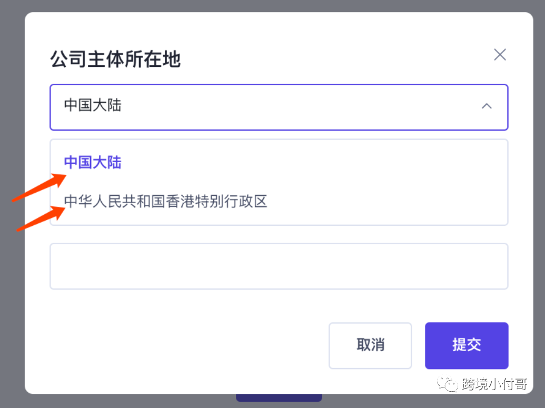
Task: Focus the empty field below the dropdown list
Action: (x=279, y=266)
